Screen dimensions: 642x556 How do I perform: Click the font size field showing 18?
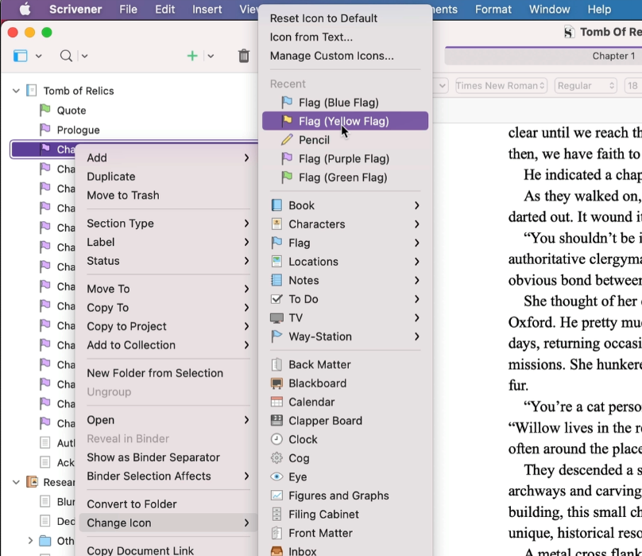coord(633,86)
